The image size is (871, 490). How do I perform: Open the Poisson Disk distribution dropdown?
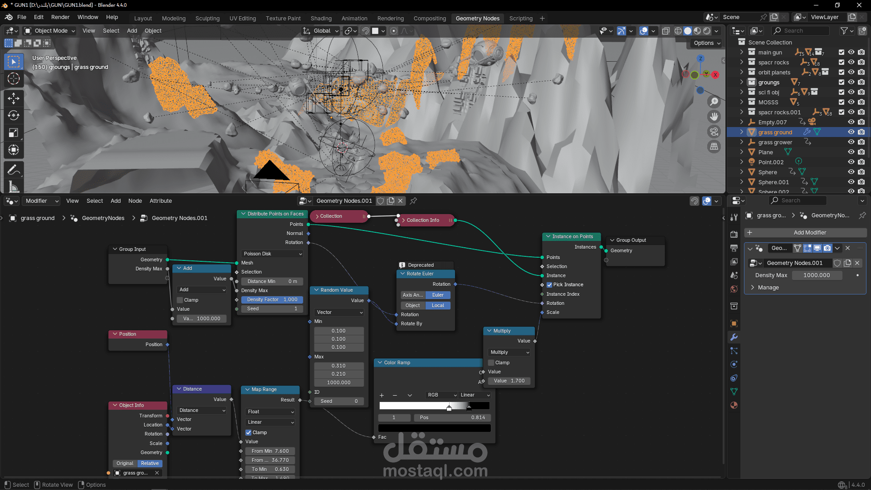272,254
